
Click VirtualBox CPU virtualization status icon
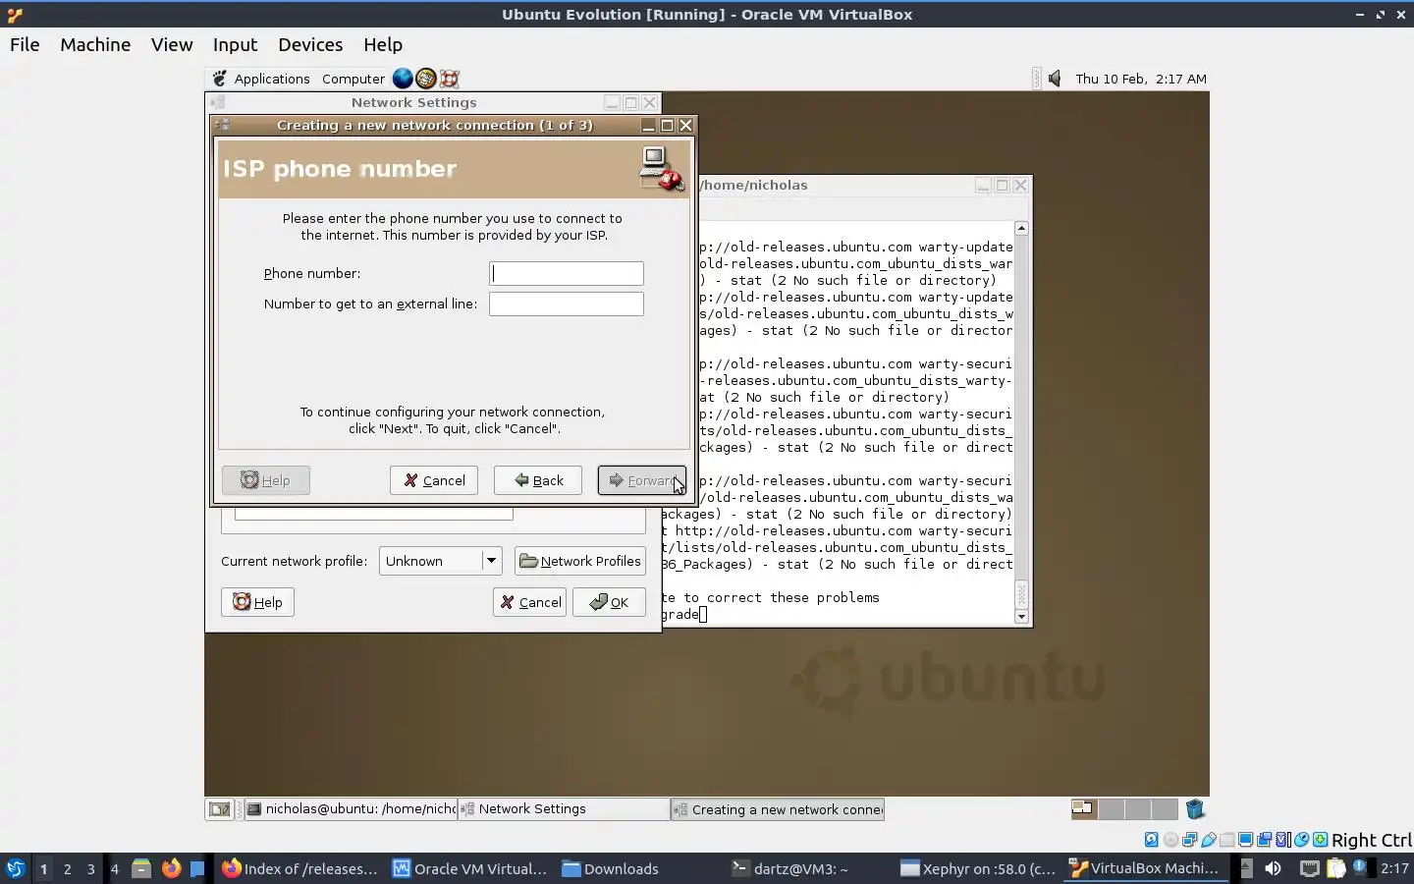tap(1282, 840)
